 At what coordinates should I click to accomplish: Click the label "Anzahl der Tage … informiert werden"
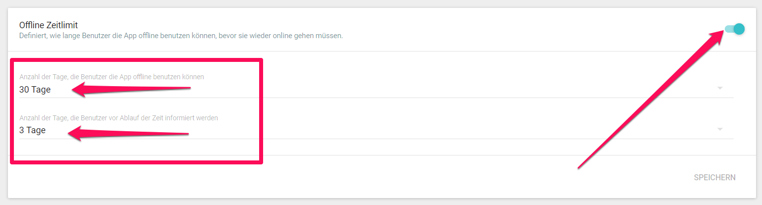[119, 118]
